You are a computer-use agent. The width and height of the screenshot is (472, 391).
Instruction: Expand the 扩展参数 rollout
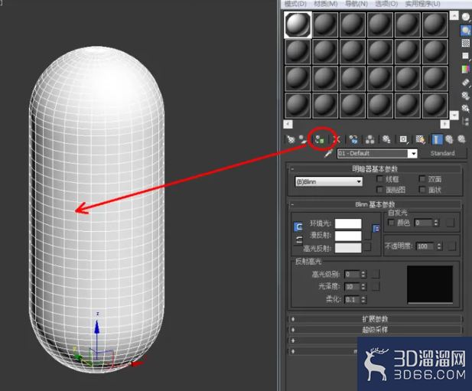click(x=375, y=319)
